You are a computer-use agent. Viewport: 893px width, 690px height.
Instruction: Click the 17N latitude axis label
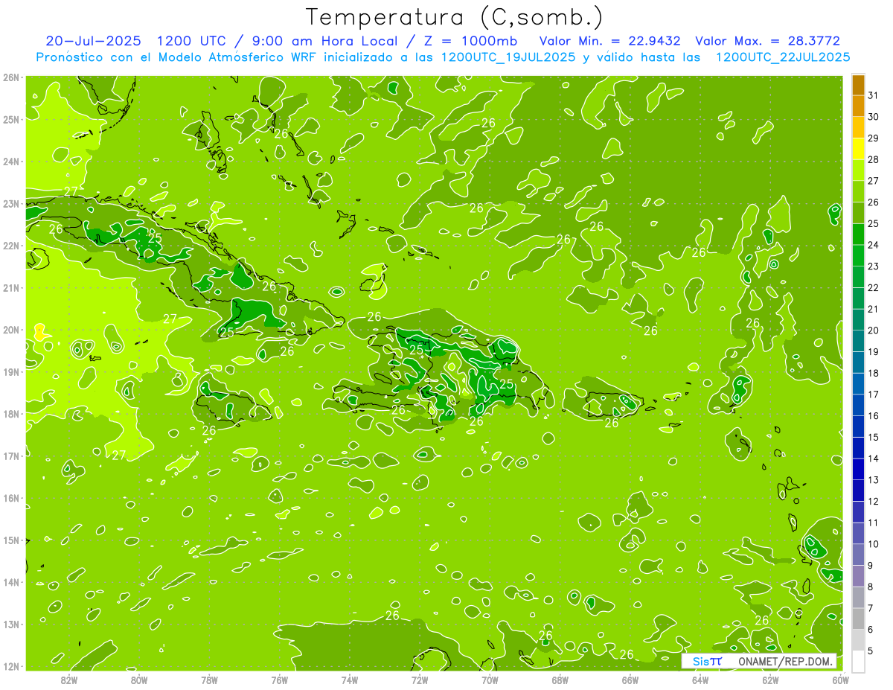pyautogui.click(x=10, y=456)
